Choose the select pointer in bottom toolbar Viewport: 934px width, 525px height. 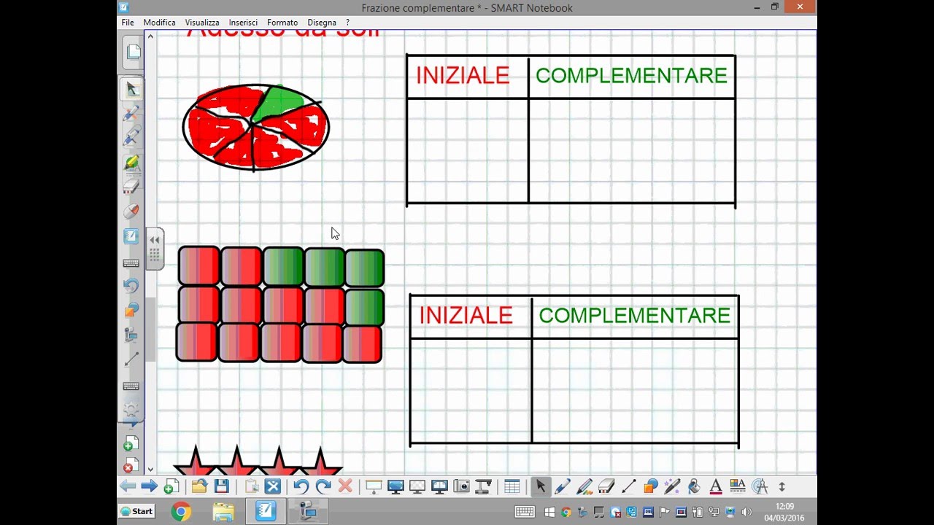click(541, 486)
